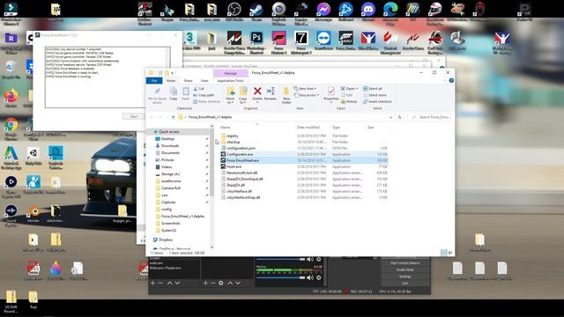
Task: Click navigation pane scroll down arrow
Action: (211, 247)
